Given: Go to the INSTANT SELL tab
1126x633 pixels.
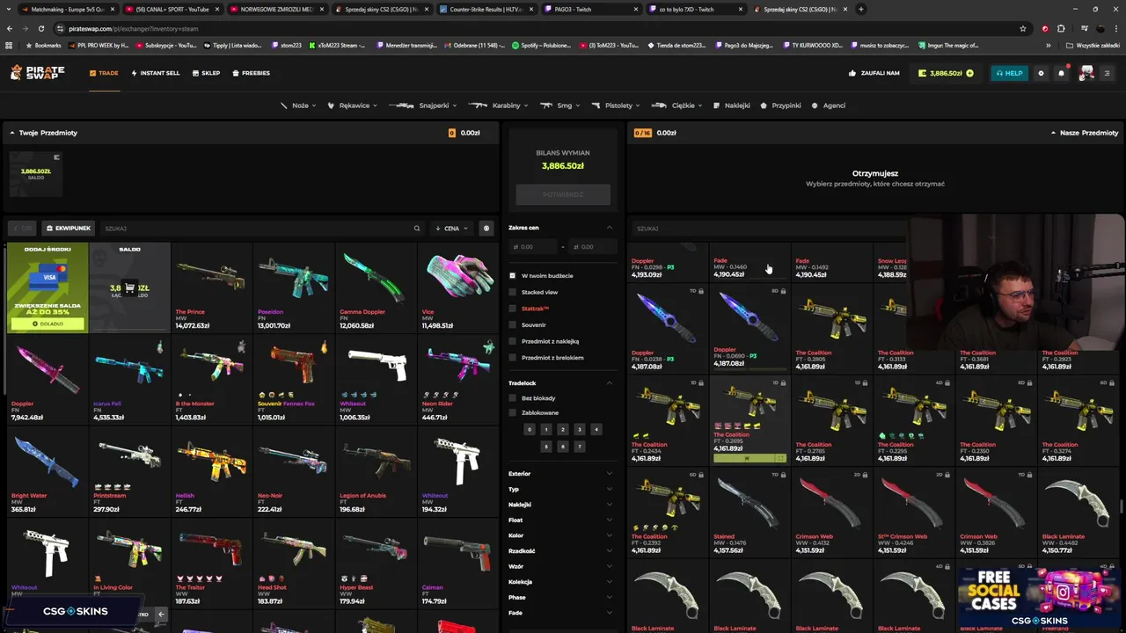Looking at the screenshot, I should [155, 73].
